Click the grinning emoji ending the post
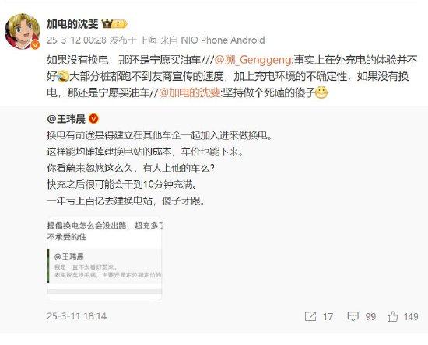The height and width of the screenshot is (345, 428). coord(321,93)
